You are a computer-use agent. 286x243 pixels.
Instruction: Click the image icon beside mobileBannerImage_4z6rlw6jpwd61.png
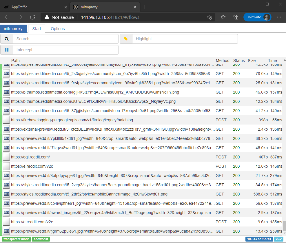click(x=6, y=194)
